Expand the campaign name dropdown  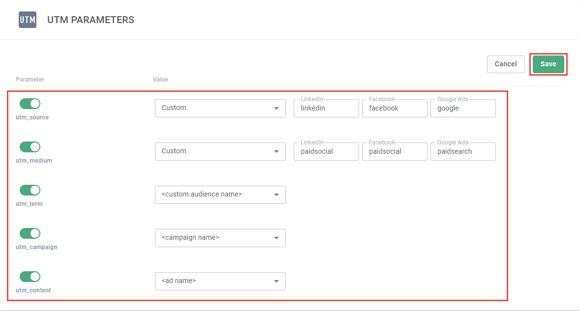[x=220, y=238]
